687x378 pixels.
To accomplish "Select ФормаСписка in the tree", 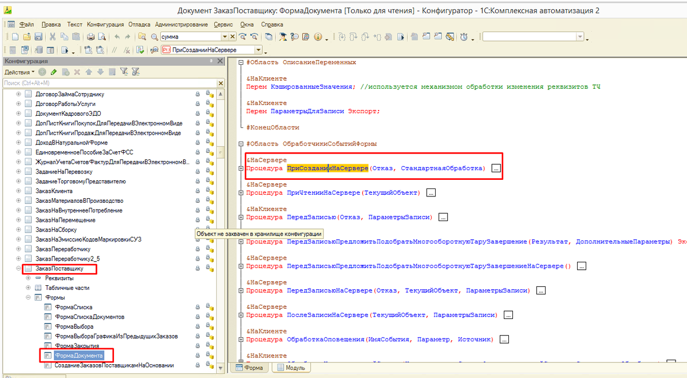I will click(73, 307).
